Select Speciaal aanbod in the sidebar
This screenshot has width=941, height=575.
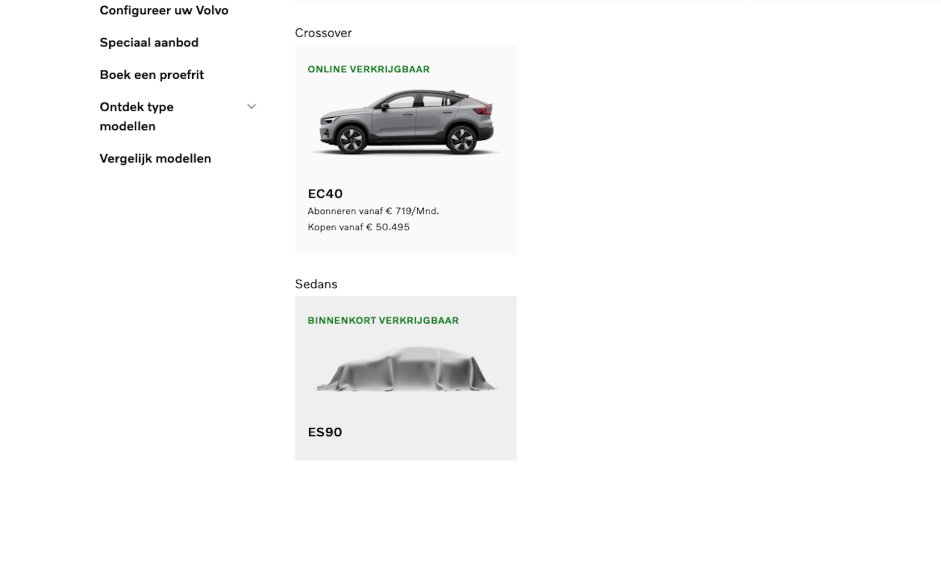[x=149, y=42]
